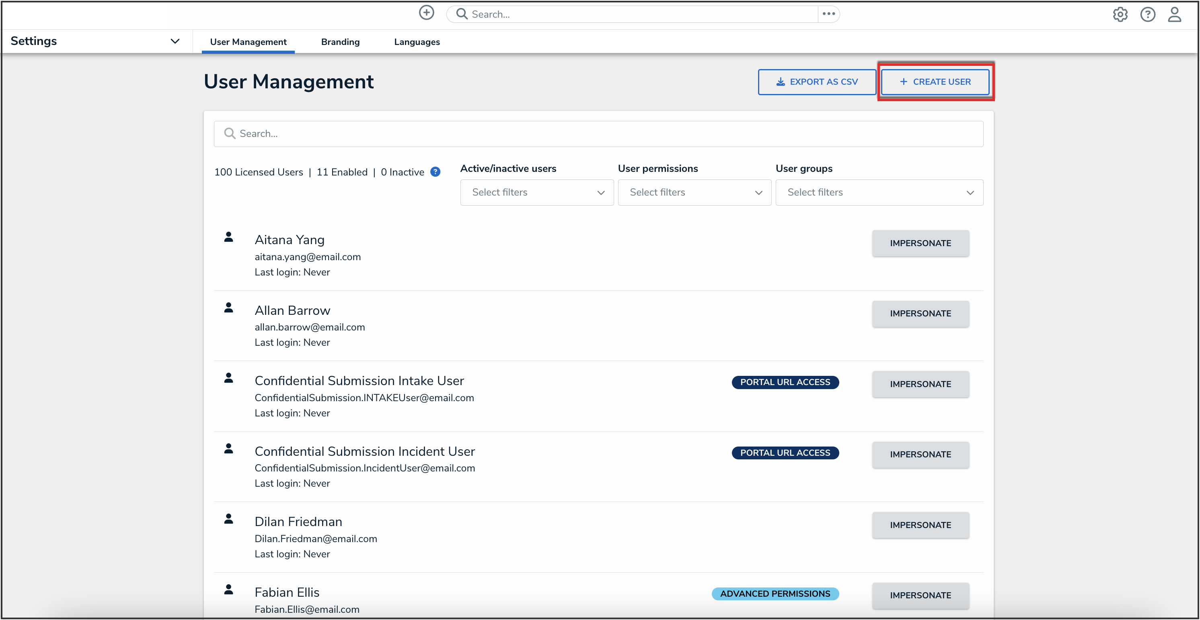Click Export as CSV button
Image resolution: width=1200 pixels, height=620 pixels.
tap(817, 82)
